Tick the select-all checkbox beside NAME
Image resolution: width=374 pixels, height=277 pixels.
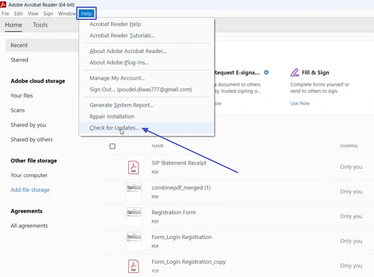point(112,146)
